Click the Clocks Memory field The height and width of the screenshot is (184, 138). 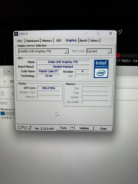click(49, 97)
